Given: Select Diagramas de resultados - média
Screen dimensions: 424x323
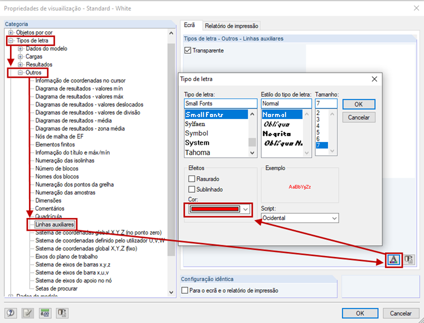Looking at the screenshot, I should [x=74, y=121].
